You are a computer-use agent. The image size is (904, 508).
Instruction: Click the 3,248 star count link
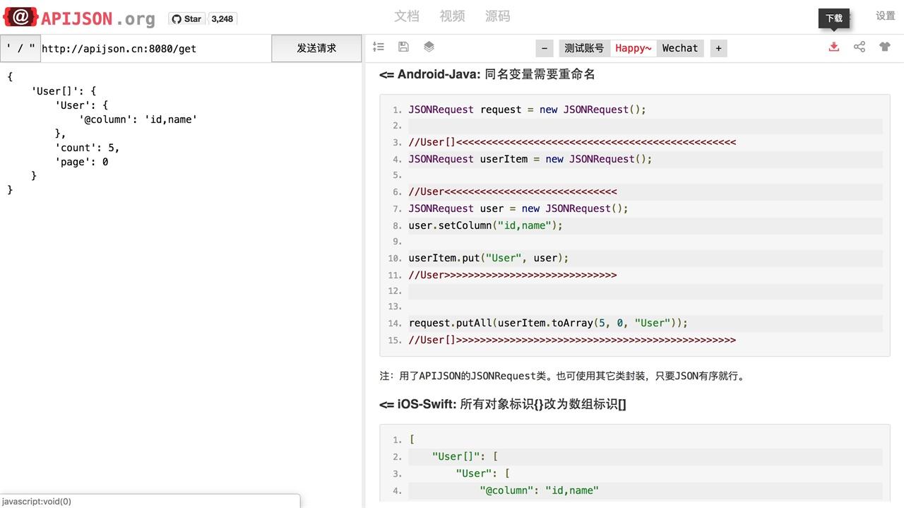click(x=222, y=19)
